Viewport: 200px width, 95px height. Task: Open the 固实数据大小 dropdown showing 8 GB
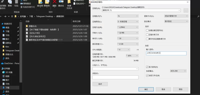128,44
